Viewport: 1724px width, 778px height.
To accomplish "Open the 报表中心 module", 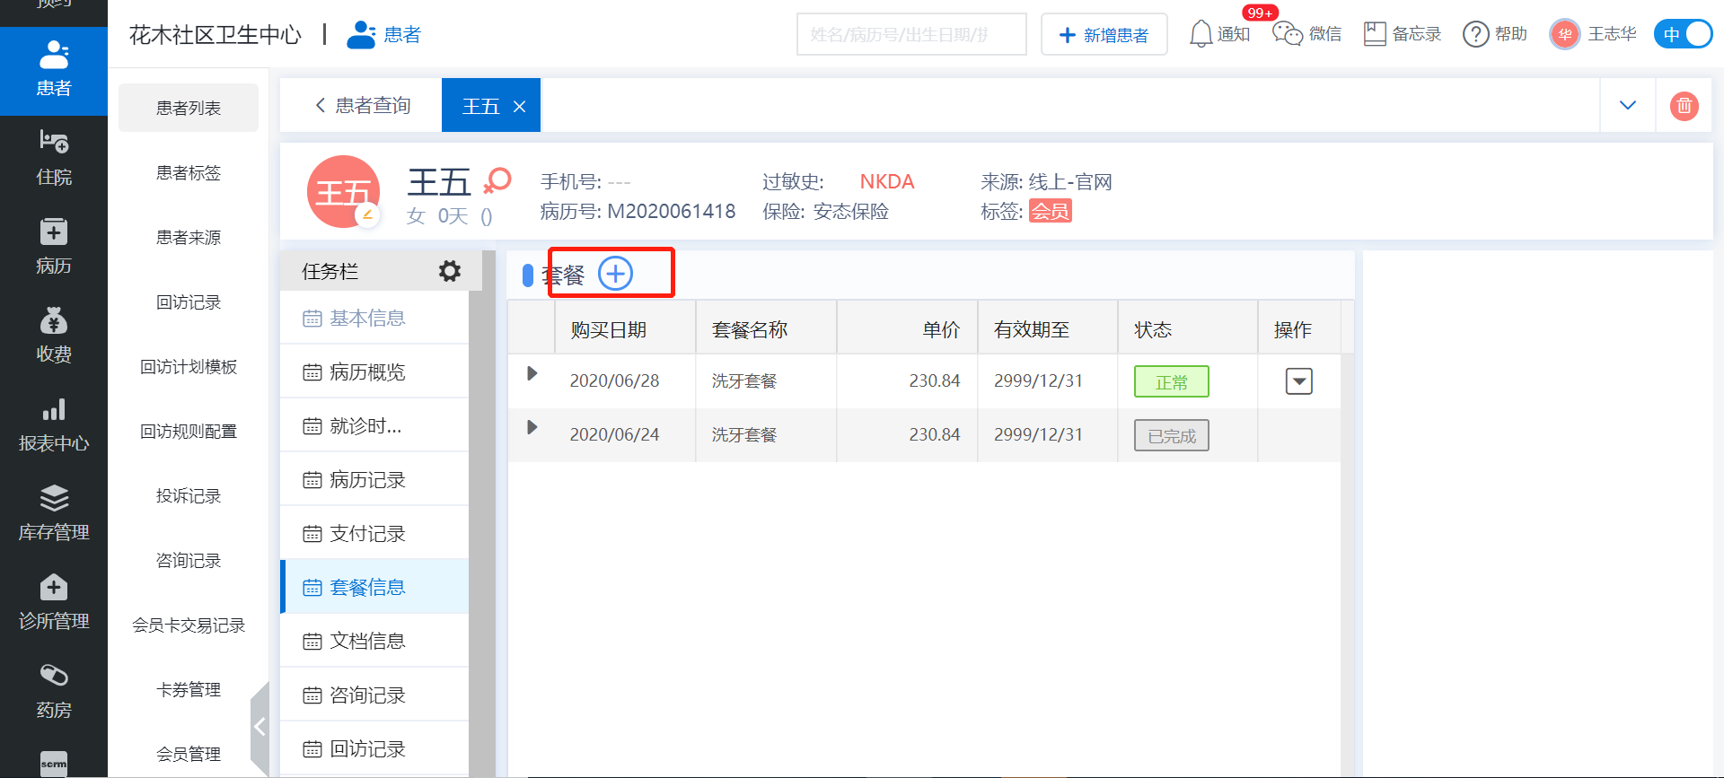I will 54,424.
